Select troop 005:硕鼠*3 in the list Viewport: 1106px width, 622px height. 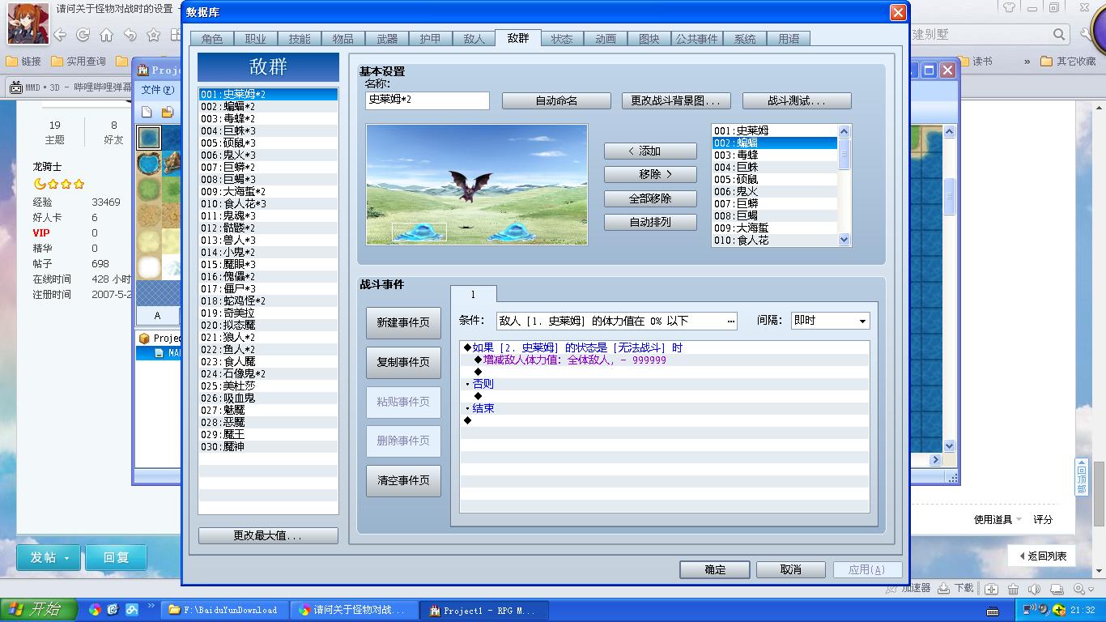point(268,143)
